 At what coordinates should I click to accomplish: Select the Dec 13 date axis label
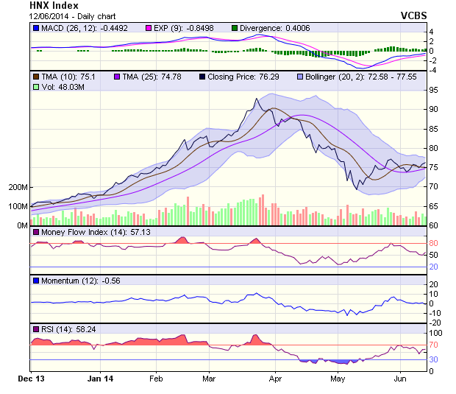click(30, 378)
